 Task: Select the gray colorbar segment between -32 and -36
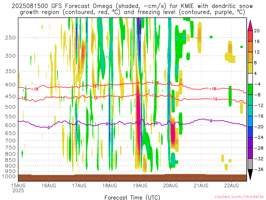click(x=250, y=164)
